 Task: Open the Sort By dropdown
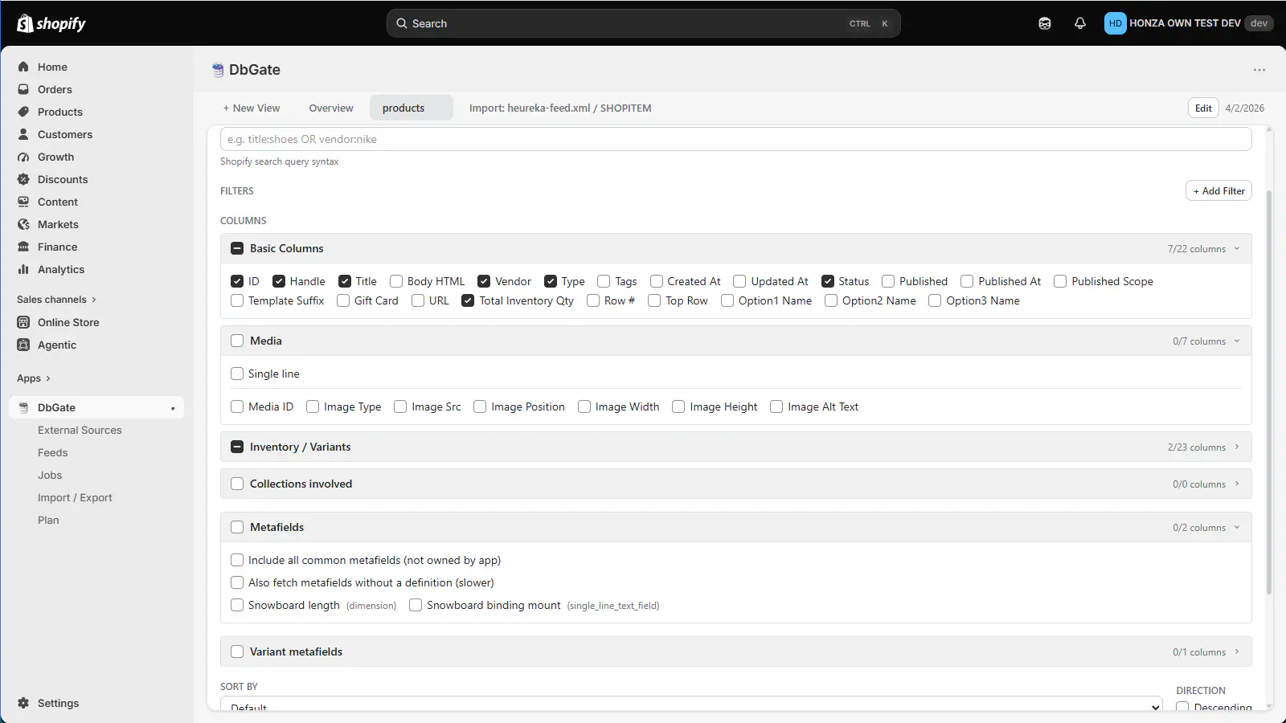click(x=691, y=705)
